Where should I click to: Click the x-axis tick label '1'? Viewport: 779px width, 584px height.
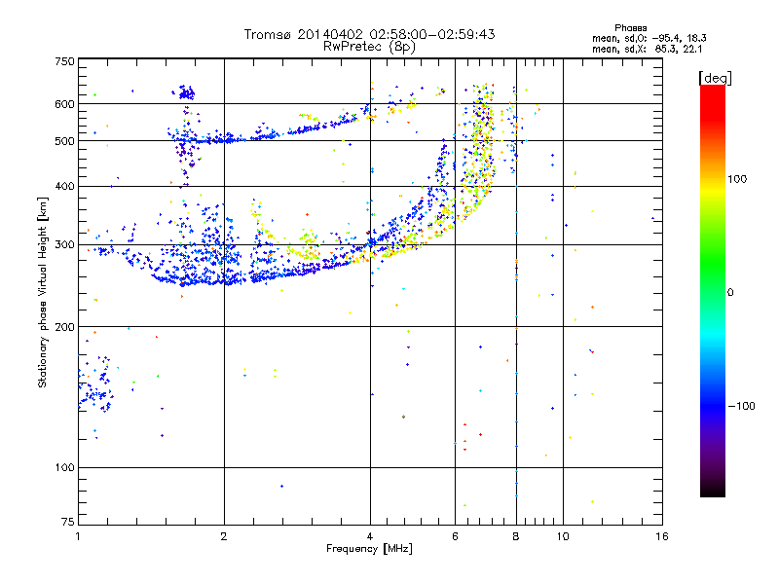coord(78,536)
